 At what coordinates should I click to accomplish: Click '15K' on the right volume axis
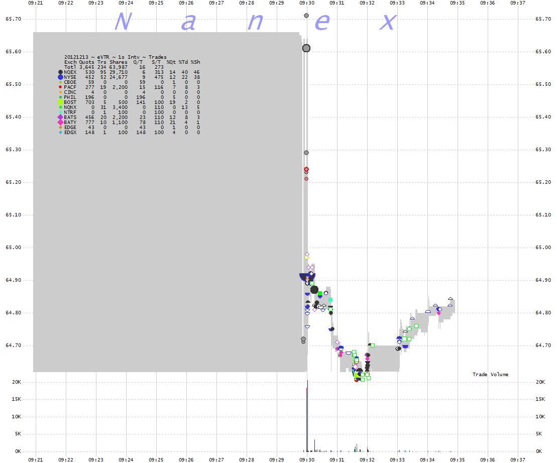click(540, 399)
